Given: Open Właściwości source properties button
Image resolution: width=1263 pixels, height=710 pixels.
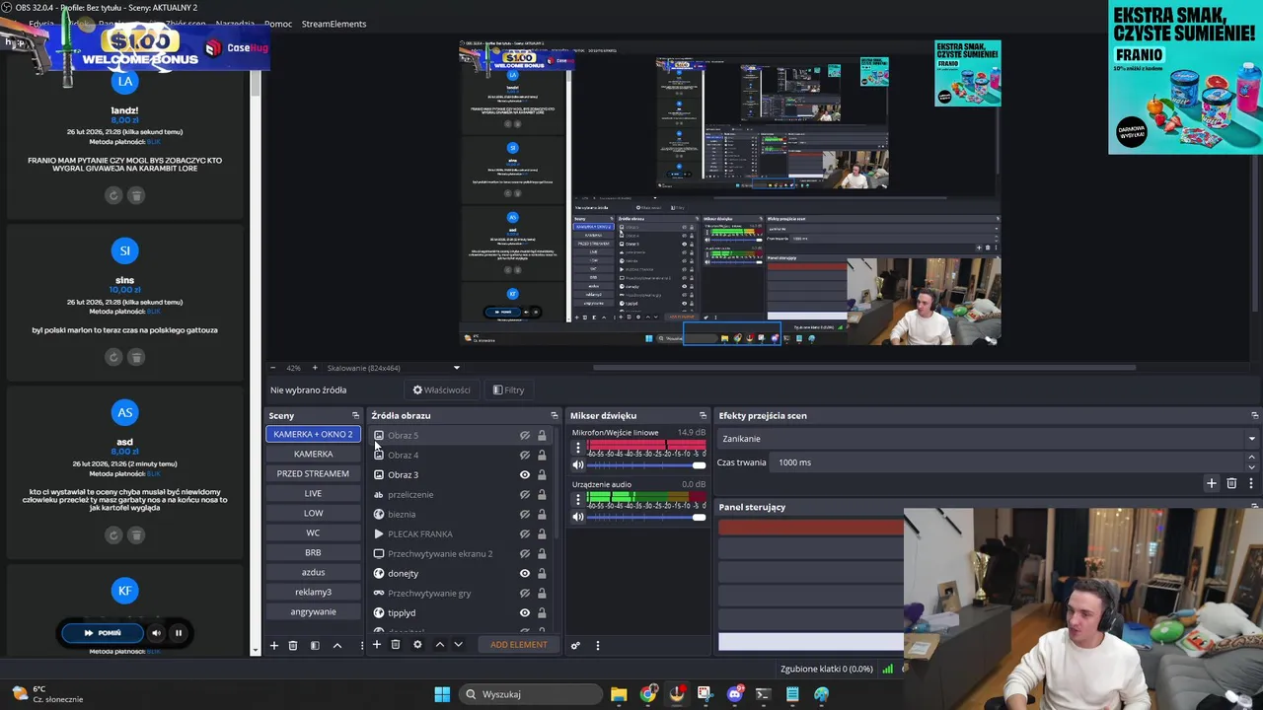Looking at the screenshot, I should 441,390.
